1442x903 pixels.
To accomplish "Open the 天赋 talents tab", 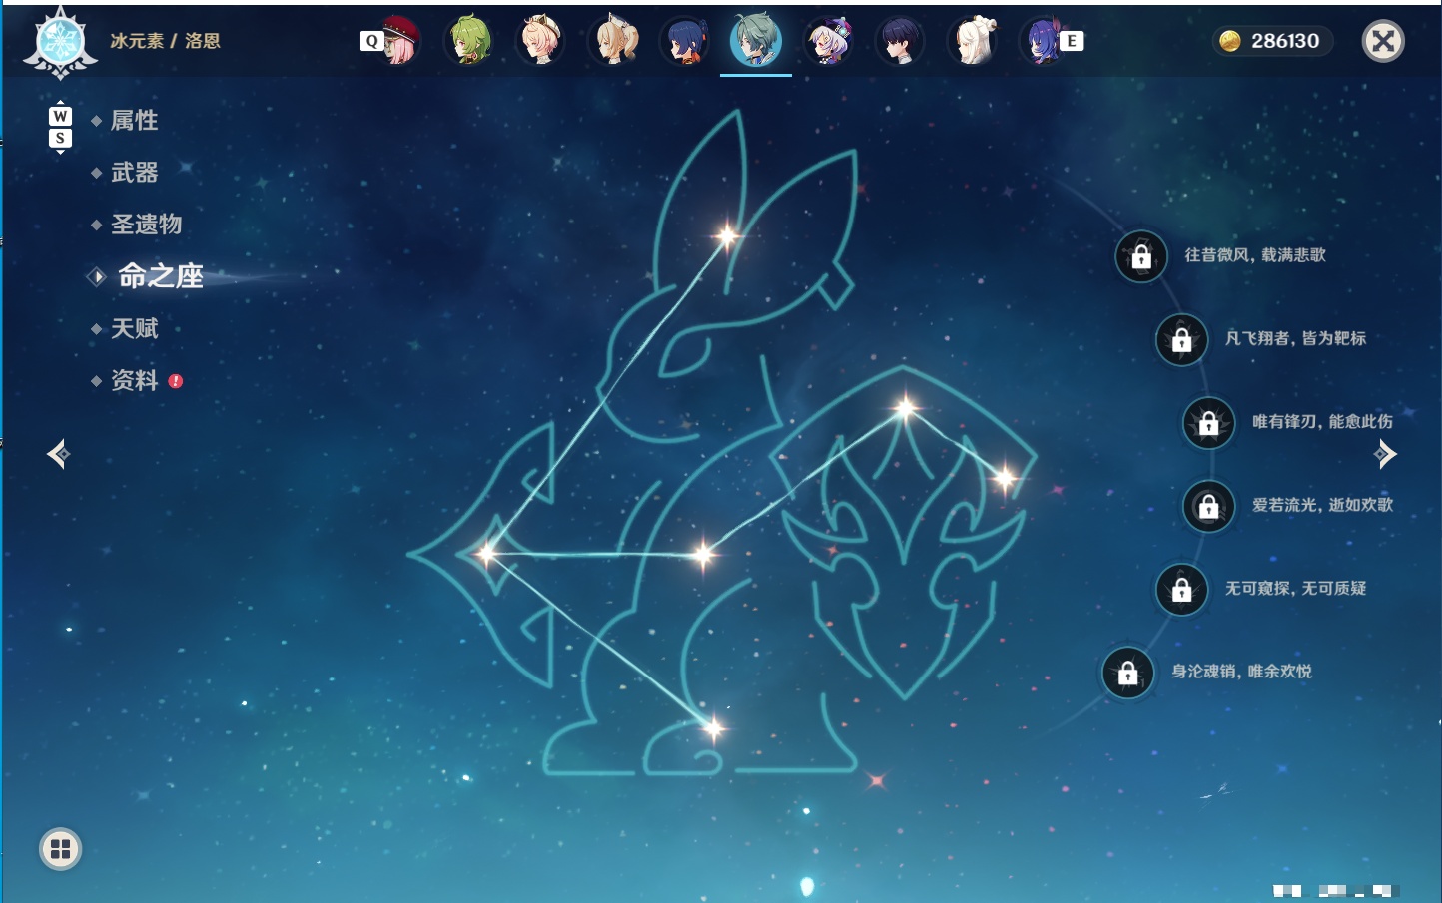I will click(x=134, y=328).
